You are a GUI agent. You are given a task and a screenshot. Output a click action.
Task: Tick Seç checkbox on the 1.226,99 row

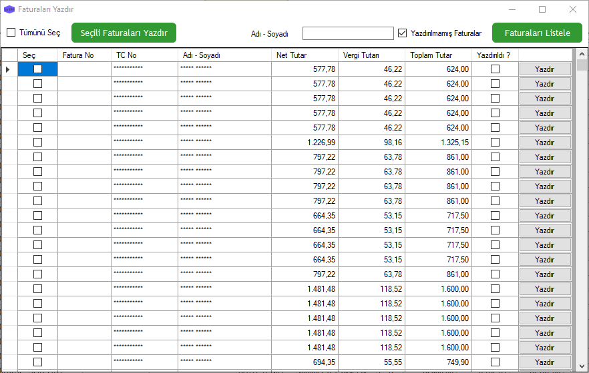click(x=37, y=143)
